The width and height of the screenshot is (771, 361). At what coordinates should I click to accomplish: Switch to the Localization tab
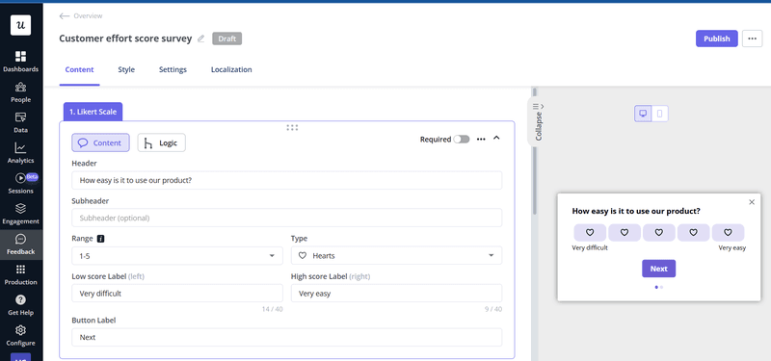[x=231, y=69]
